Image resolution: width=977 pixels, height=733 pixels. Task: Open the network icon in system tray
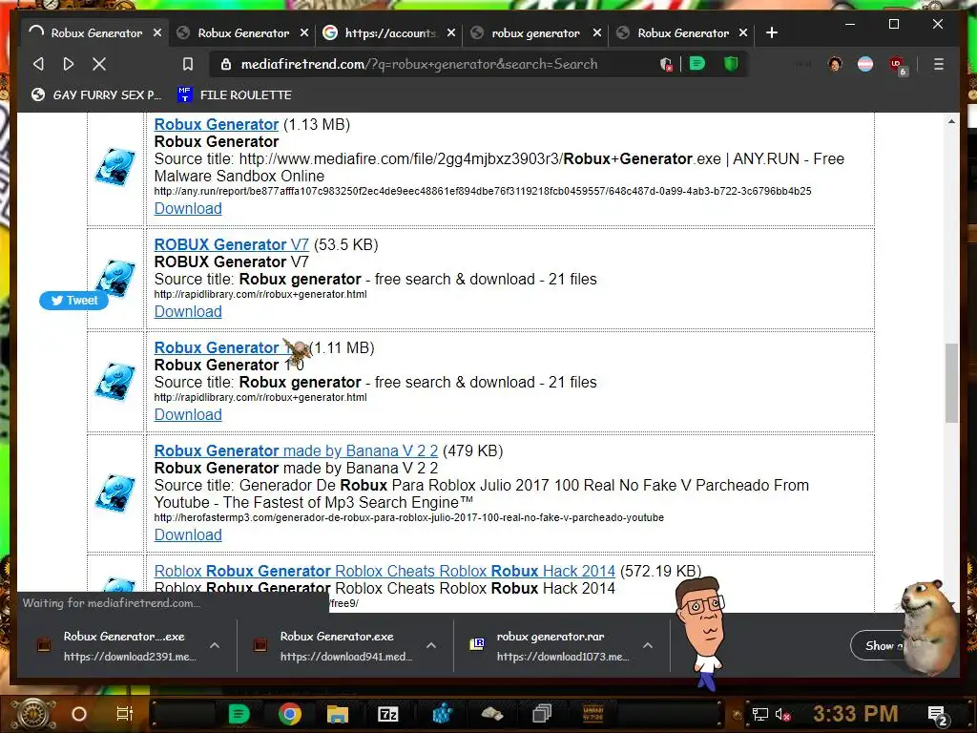[760, 715]
